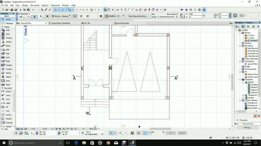Screen dimensions: 261x146
Task: Open the Document menu
Action: point(35,5)
